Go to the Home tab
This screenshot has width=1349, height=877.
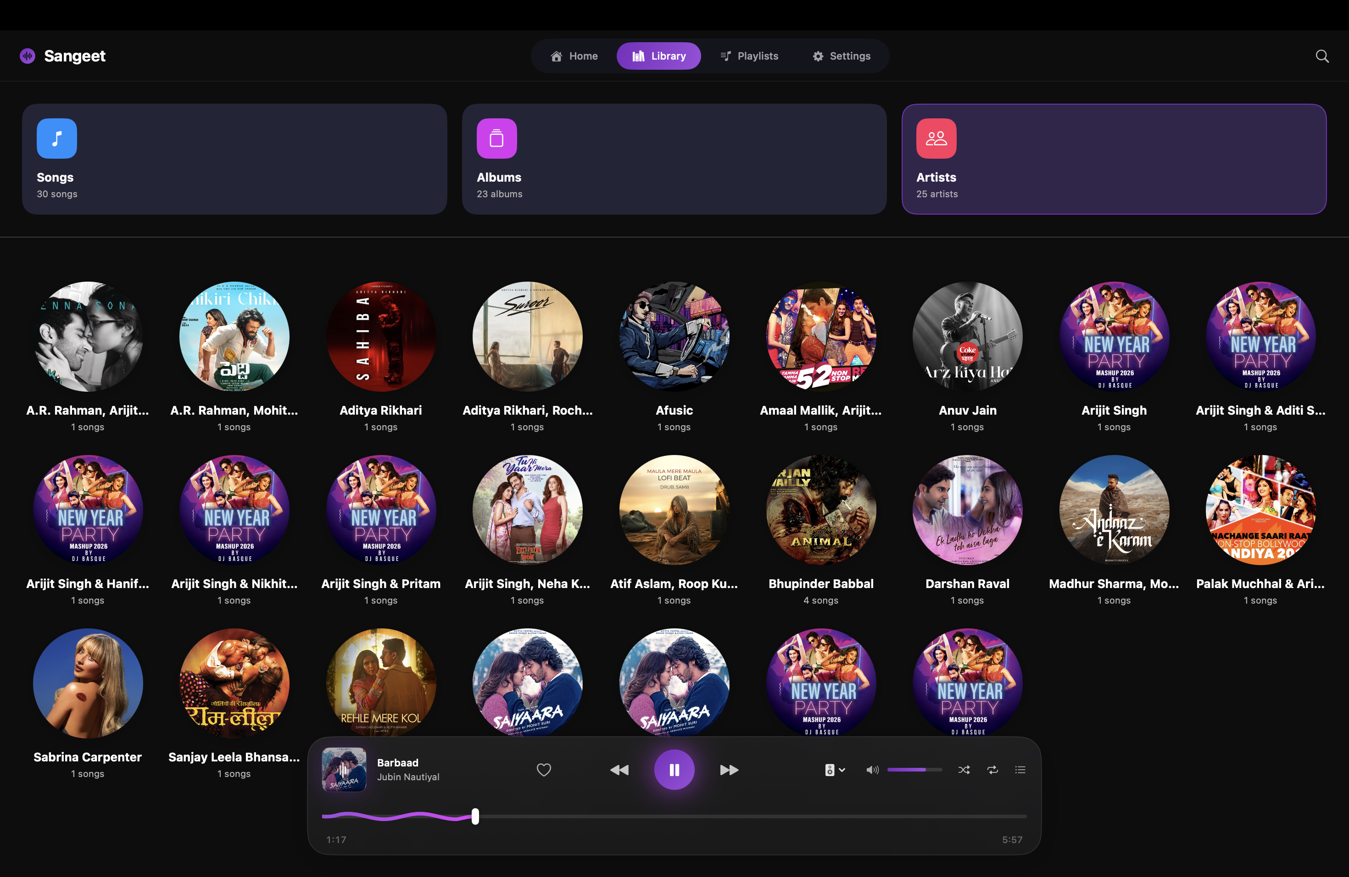pos(574,56)
